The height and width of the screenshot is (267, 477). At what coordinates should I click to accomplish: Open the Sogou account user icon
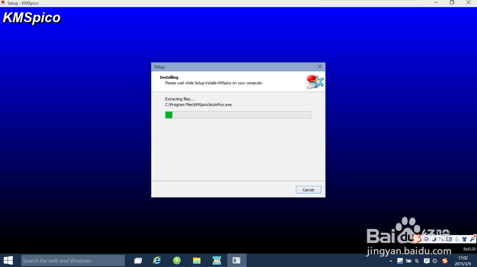[x=457, y=239]
